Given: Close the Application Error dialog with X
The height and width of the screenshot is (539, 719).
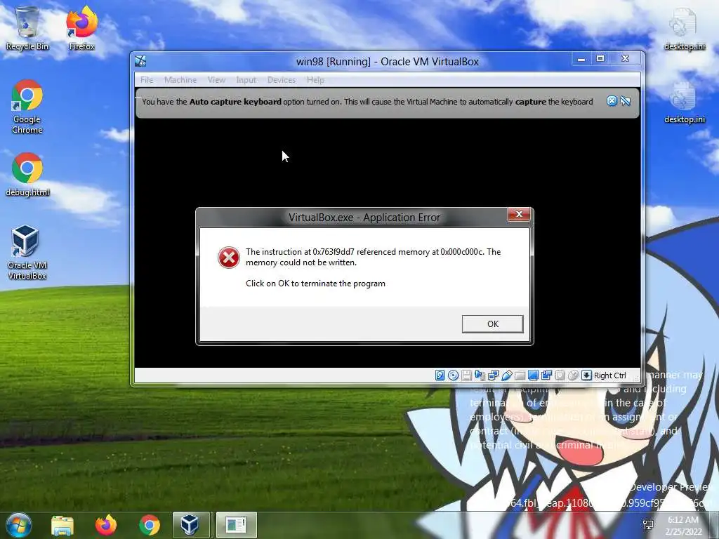Looking at the screenshot, I should (x=519, y=214).
